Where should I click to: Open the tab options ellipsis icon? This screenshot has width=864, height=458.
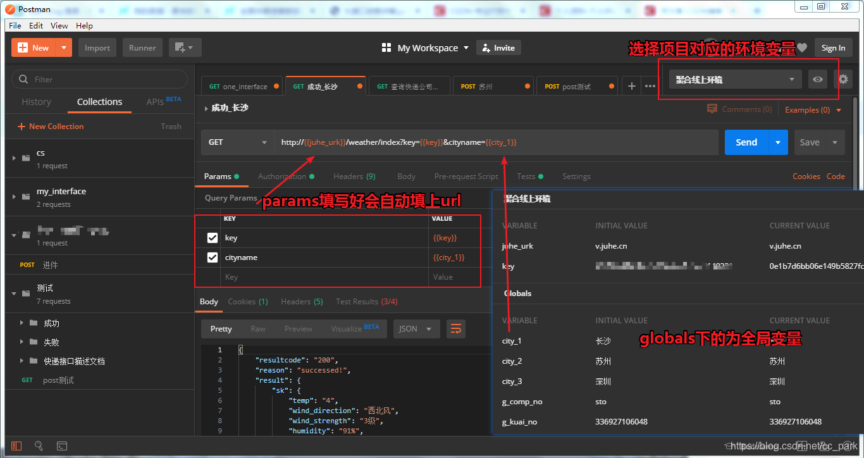tap(650, 86)
